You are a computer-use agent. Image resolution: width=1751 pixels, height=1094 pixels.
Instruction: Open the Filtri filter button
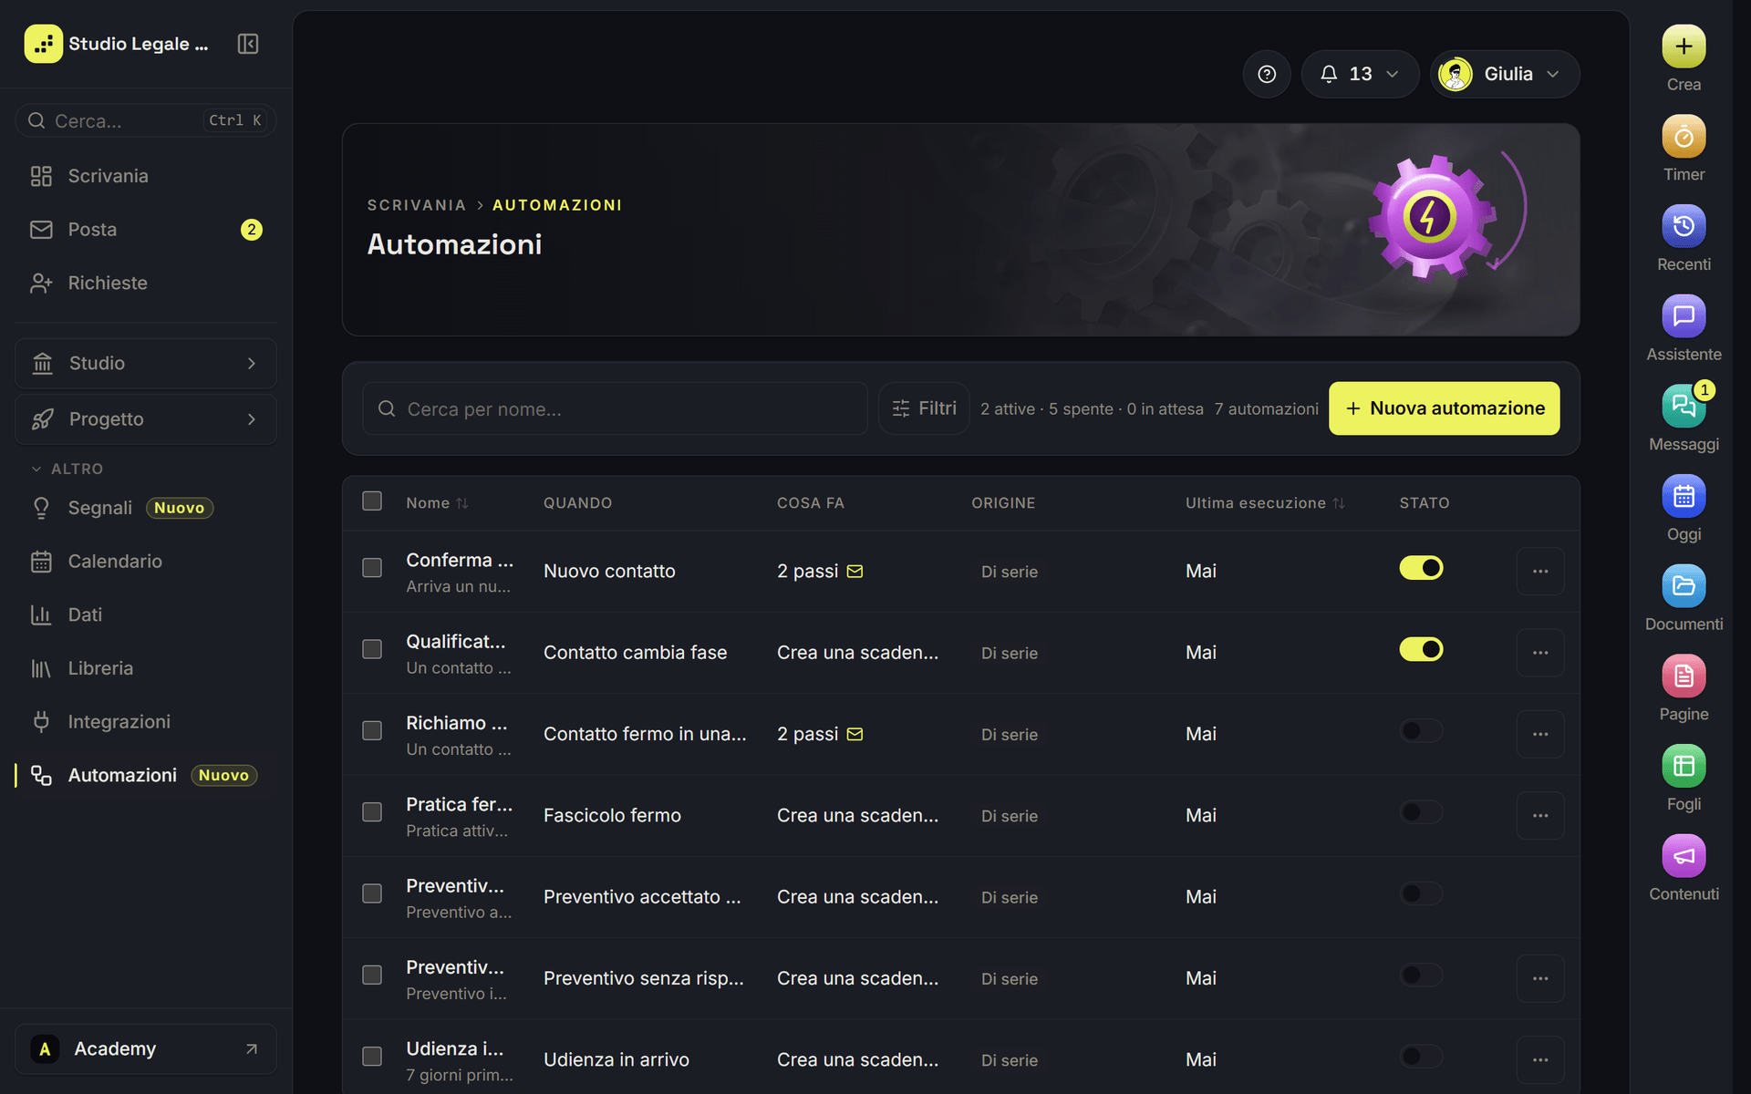click(x=924, y=408)
